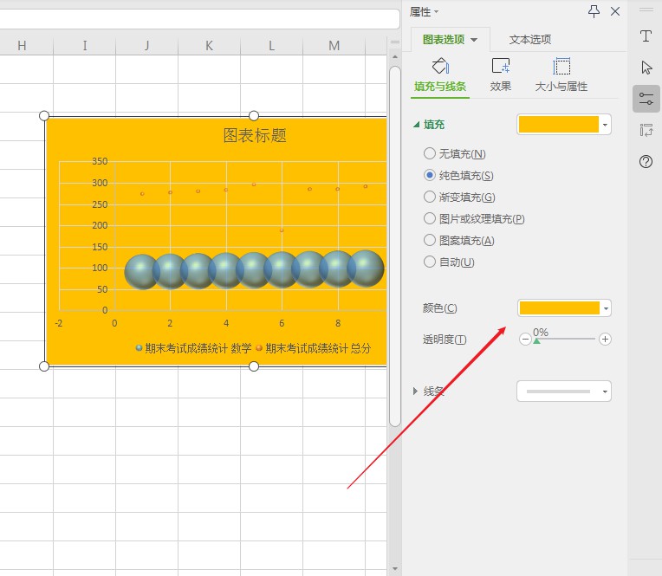The width and height of the screenshot is (662, 576).
Task: Select 自动(U) radio option
Action: click(x=430, y=262)
